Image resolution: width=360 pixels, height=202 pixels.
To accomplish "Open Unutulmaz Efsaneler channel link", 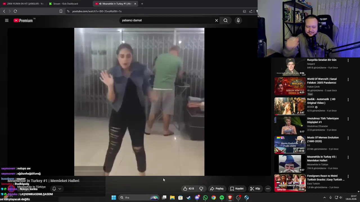I will click(x=318, y=126).
